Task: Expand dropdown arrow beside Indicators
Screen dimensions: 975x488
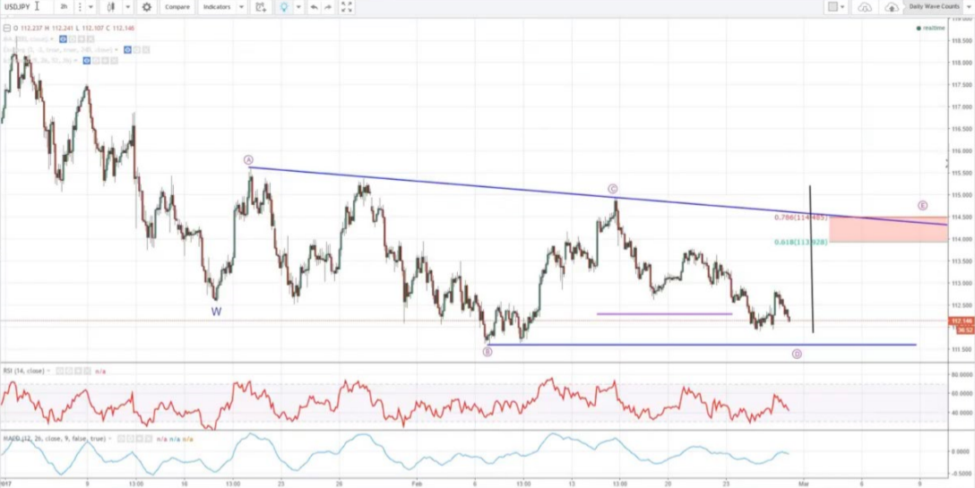Action: click(241, 7)
